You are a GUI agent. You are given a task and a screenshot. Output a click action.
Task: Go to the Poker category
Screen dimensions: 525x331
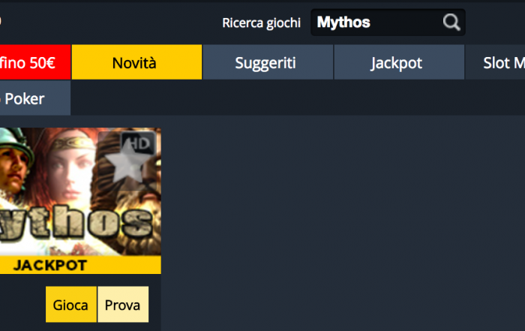(x=34, y=98)
